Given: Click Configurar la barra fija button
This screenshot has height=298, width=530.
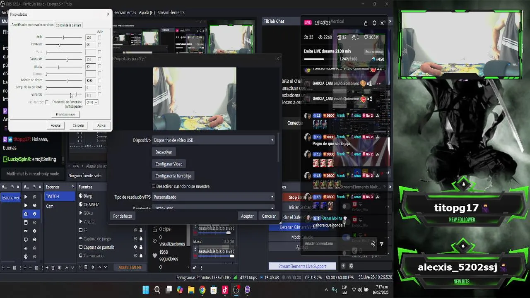Looking at the screenshot, I should pos(173,176).
